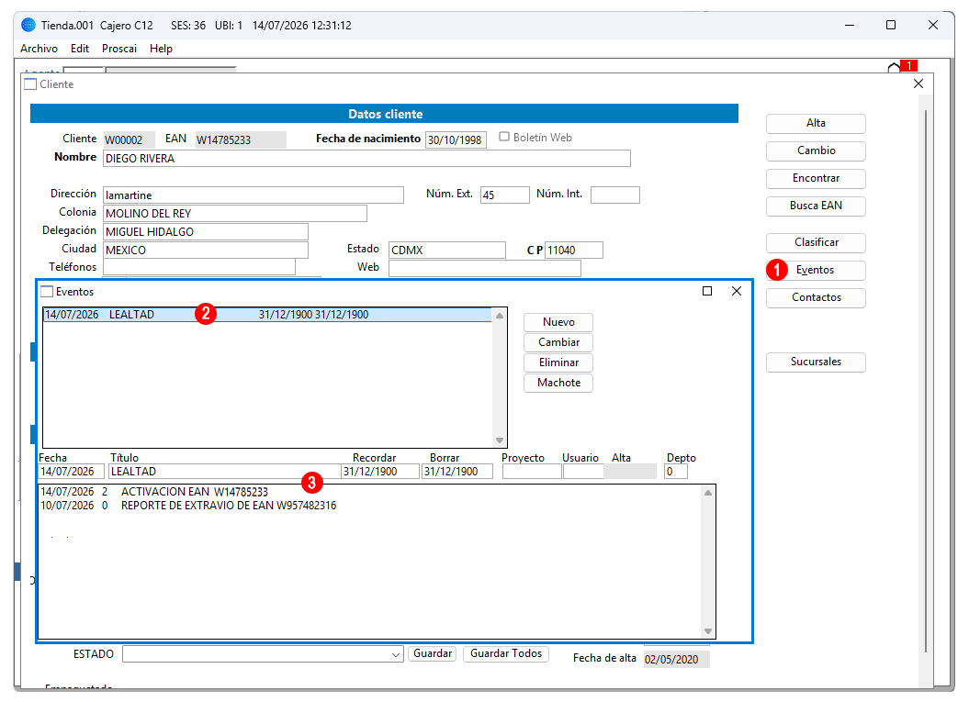Click the Delegación field MIGUEL HIDALGO
This screenshot has height=702, width=969.
pos(205,232)
